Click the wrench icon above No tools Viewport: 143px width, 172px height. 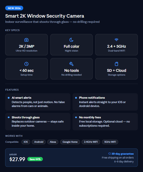tap(71, 64)
